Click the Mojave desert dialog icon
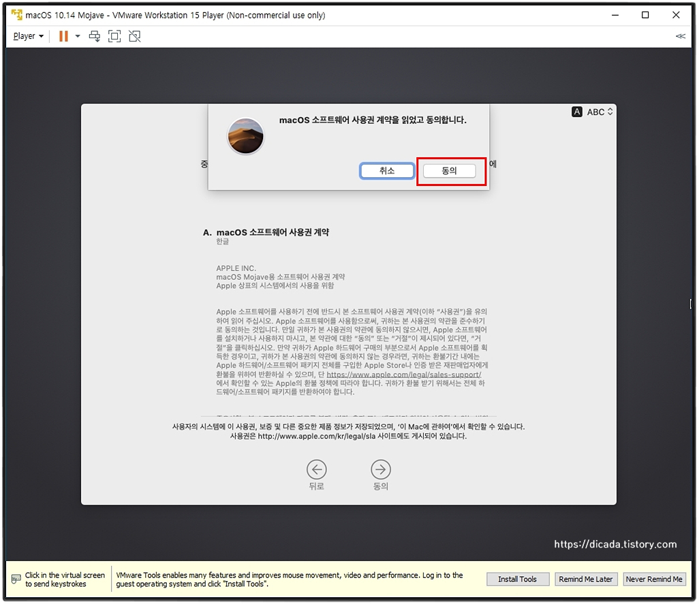699x604 pixels. tap(246, 136)
